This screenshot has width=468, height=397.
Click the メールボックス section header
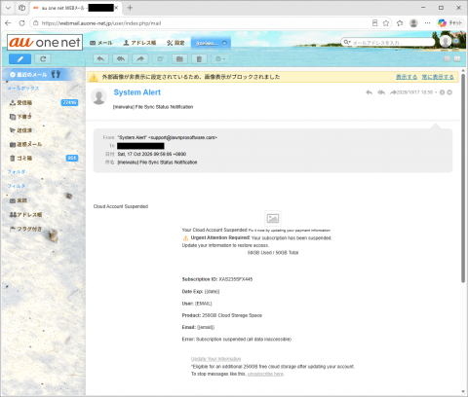23,89
